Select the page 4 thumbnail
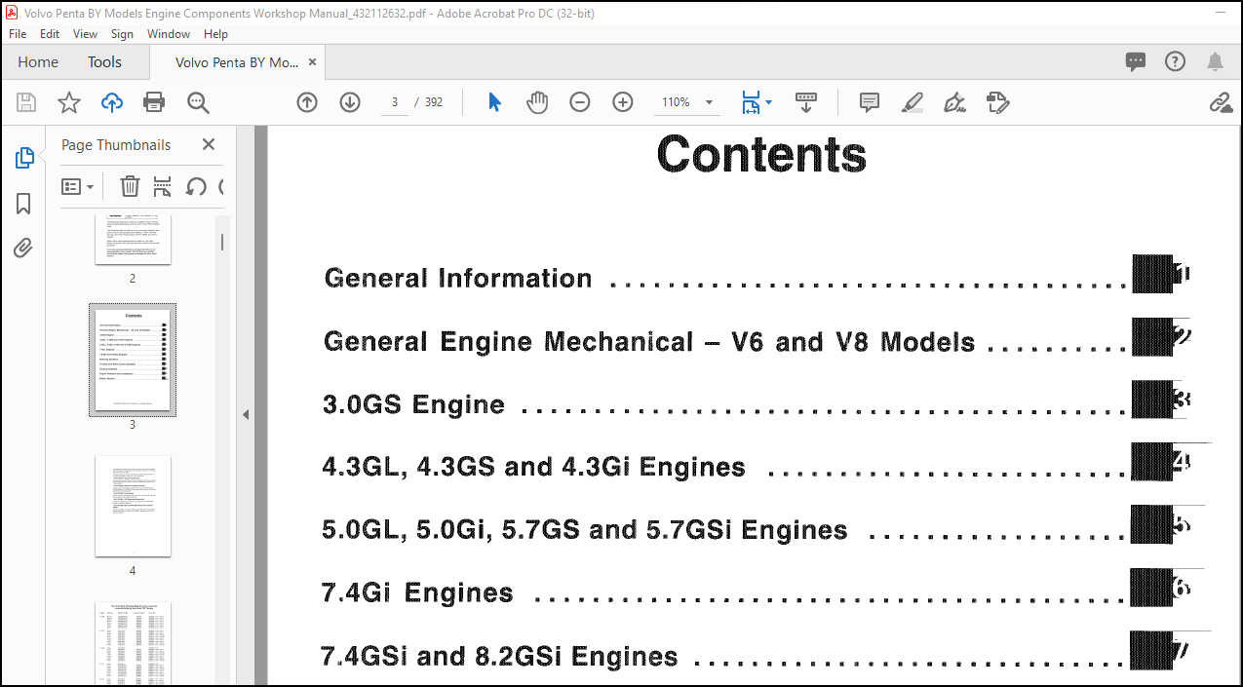 [133, 507]
